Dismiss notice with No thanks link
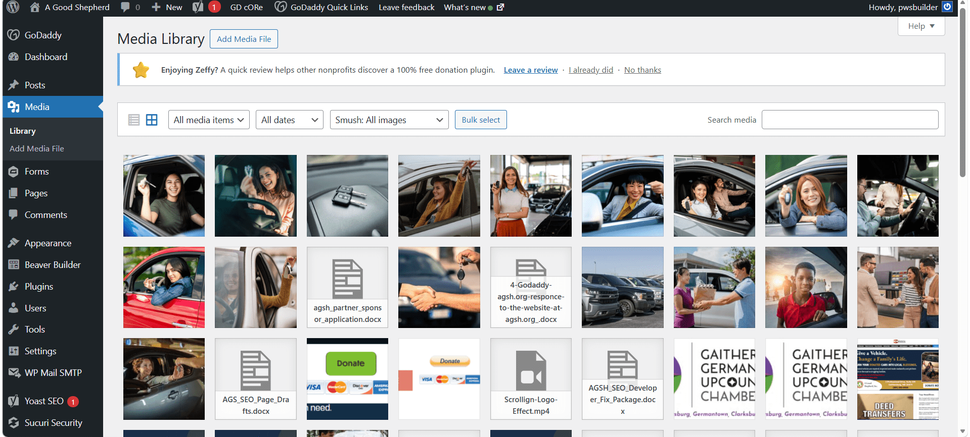The image size is (970, 437). pos(642,70)
